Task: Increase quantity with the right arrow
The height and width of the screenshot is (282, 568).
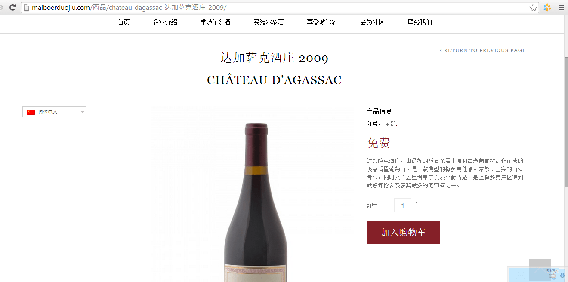Action: point(417,205)
